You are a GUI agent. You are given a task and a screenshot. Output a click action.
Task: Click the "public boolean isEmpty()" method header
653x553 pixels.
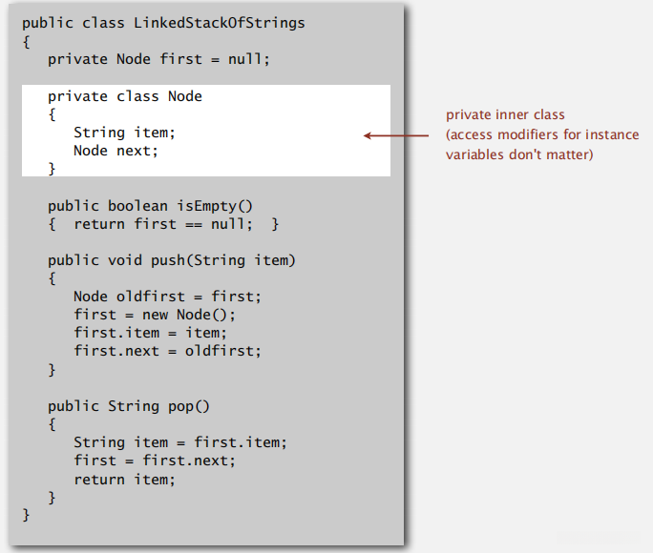click(x=150, y=206)
